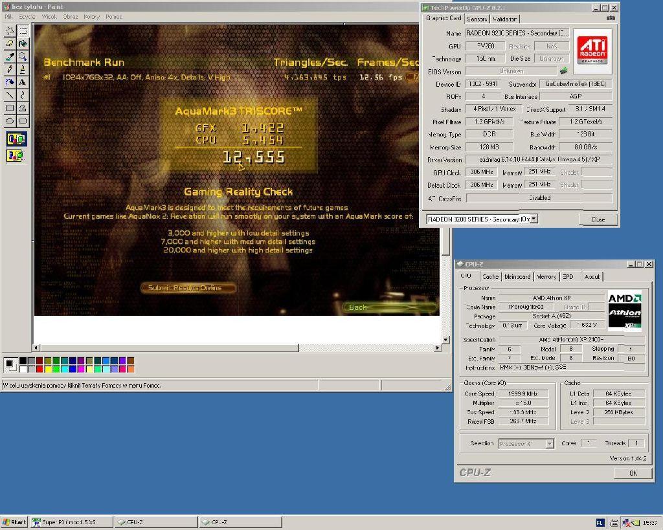The height and width of the screenshot is (530, 663).
Task: Click the GPU-Z screenshot camera icon
Action: 611,18
